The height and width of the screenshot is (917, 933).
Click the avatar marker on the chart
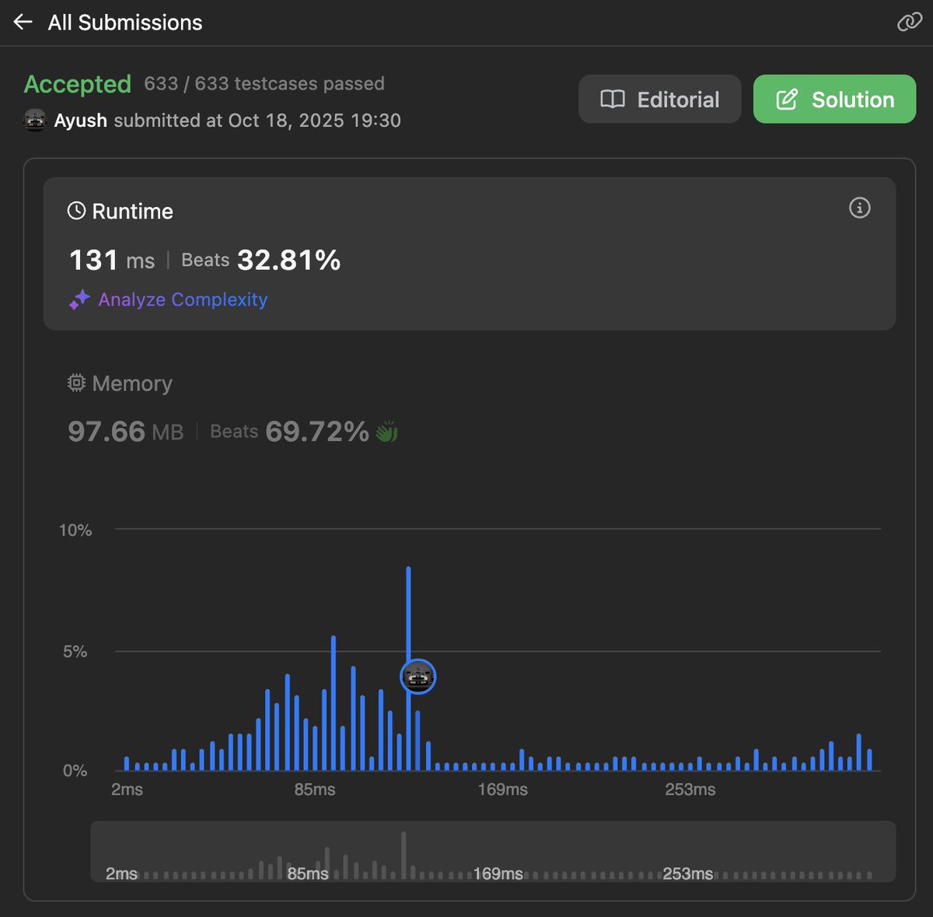418,677
